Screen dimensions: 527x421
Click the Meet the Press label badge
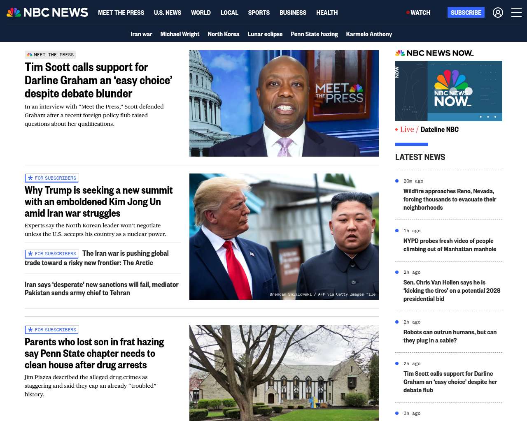[x=50, y=55]
